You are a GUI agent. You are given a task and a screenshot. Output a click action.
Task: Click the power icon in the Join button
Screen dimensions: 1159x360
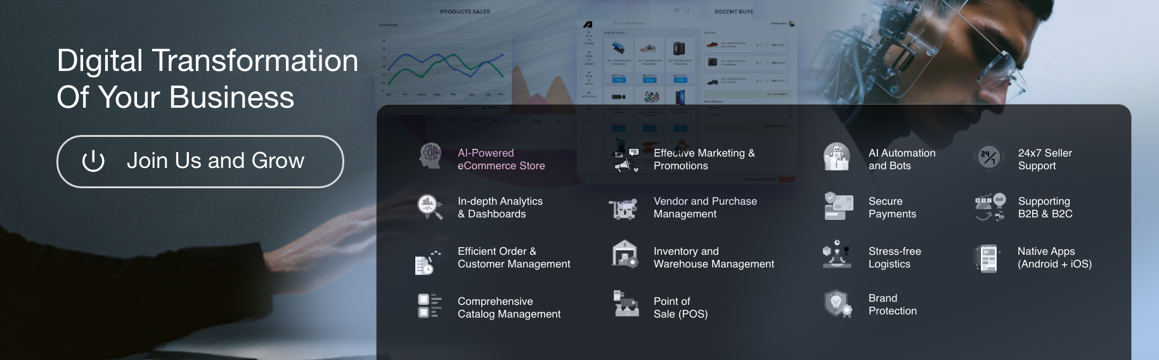coord(93,161)
